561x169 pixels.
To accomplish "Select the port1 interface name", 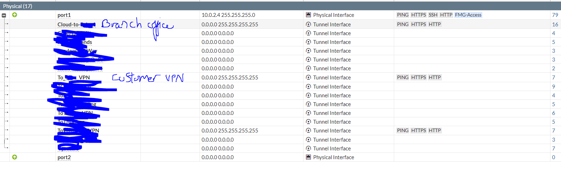I will click(x=64, y=15).
